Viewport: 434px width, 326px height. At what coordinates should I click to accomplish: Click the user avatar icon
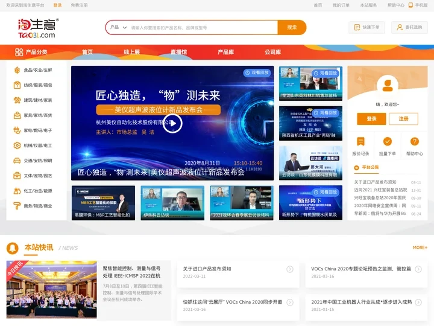(388, 85)
